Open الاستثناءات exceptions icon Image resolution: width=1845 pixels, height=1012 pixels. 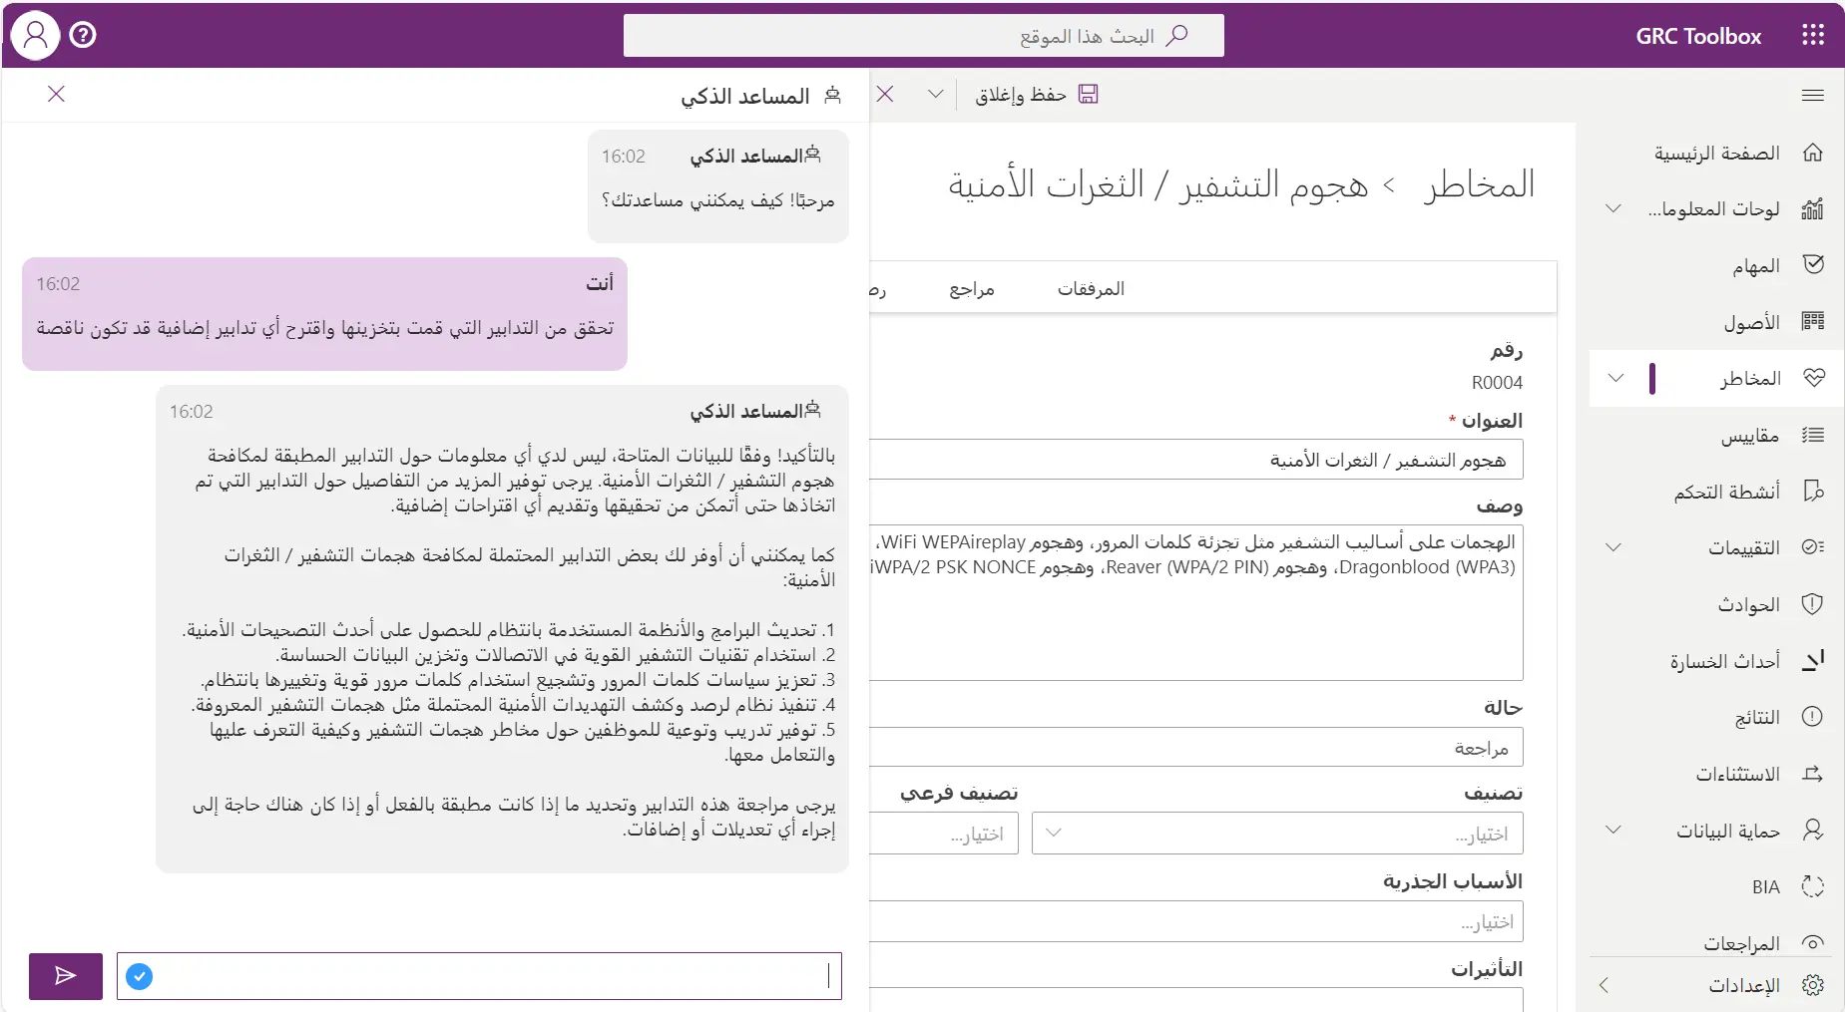pos(1813,774)
